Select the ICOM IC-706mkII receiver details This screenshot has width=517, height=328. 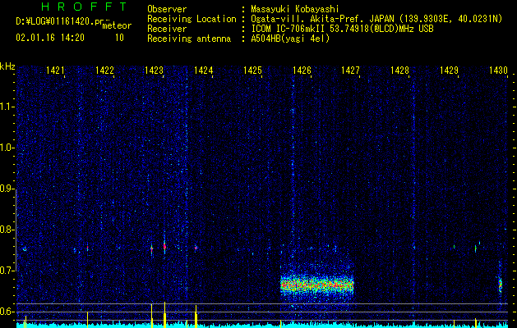pyautogui.click(x=342, y=29)
